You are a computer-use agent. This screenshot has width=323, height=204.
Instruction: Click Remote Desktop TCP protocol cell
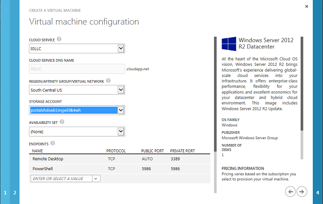tap(111, 159)
